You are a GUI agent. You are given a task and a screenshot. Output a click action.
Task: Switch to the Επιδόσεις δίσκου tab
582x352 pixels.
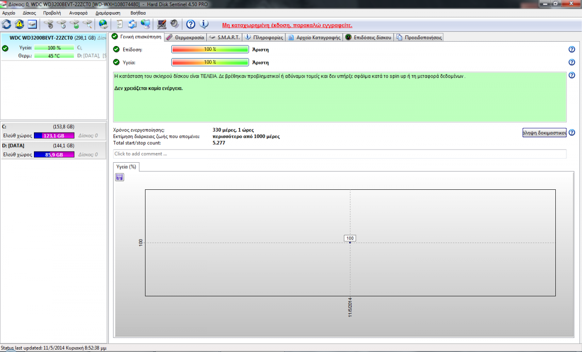point(368,37)
